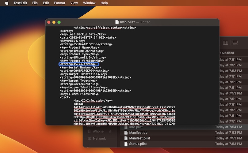Click the Edited status in title bar
Viewport: 248px width, 153px height.
[x=145, y=22]
